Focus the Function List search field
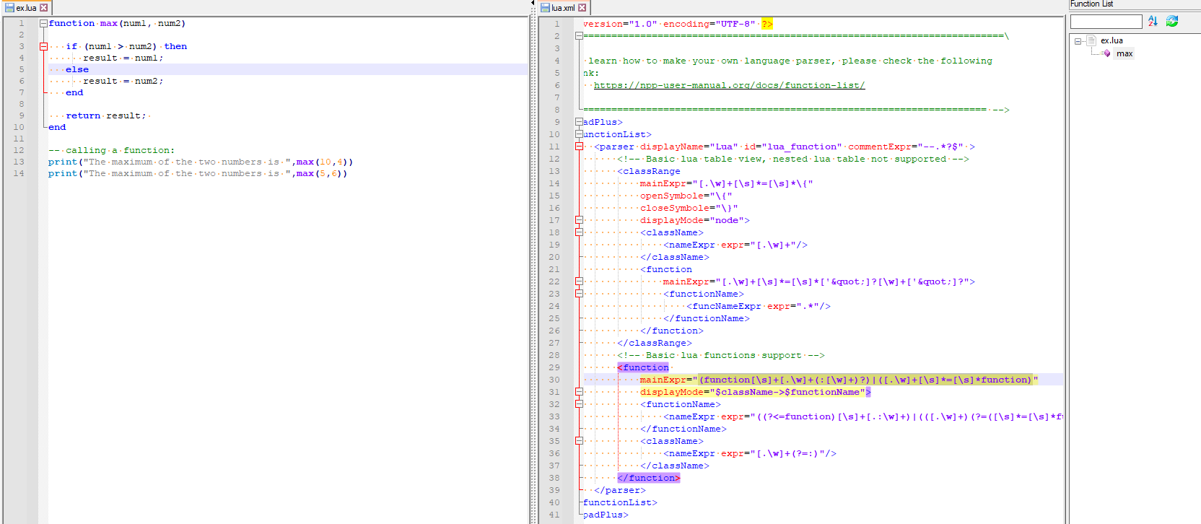This screenshot has width=1201, height=524. (x=1106, y=22)
